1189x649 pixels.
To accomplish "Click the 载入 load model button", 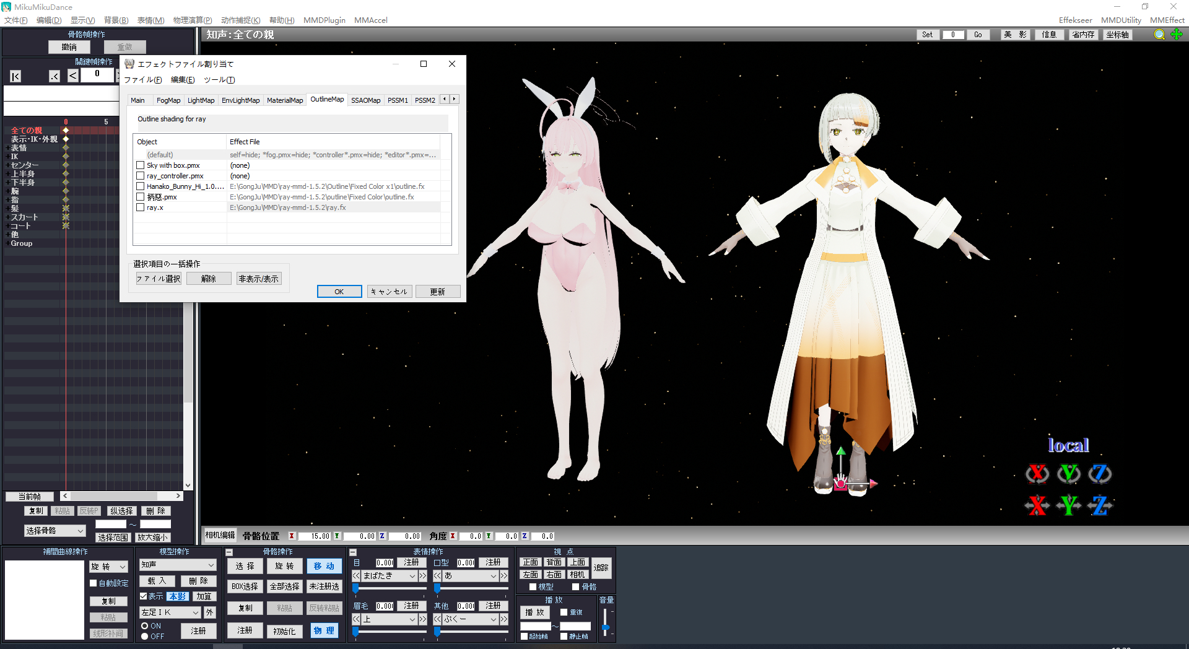I will [157, 581].
